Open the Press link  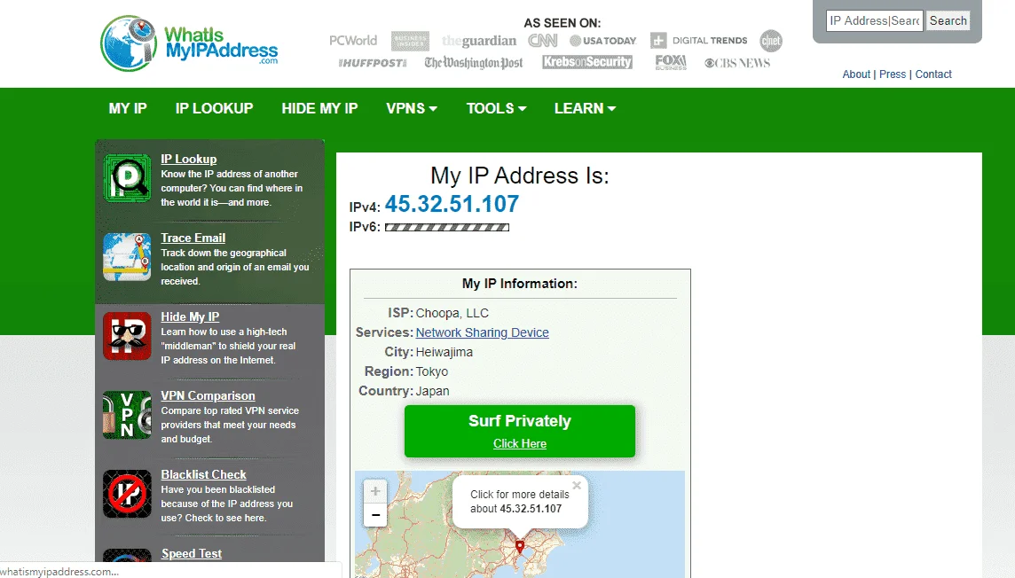[x=893, y=74]
